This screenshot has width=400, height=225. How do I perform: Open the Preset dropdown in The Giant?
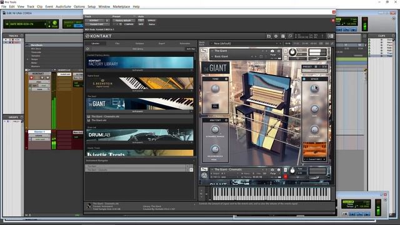[314, 71]
